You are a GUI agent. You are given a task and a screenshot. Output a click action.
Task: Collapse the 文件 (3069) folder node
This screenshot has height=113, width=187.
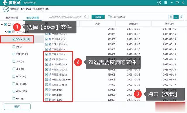click(x=6, y=32)
